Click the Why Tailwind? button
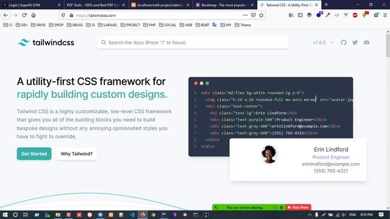This screenshot has height=219, width=390. 77,154
